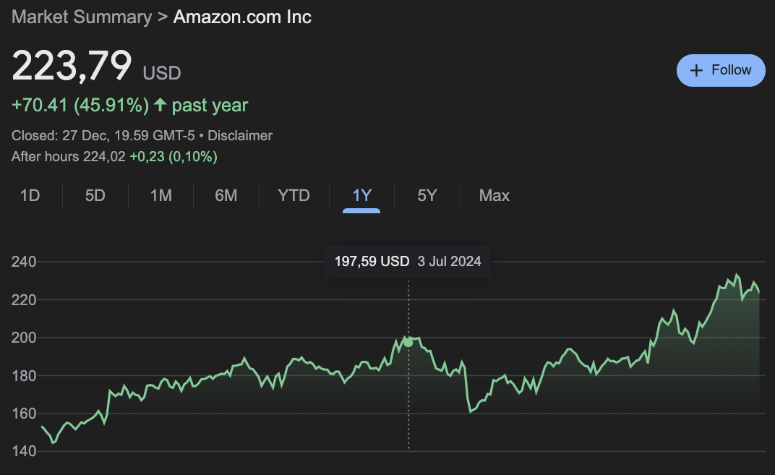Image resolution: width=775 pixels, height=475 pixels.
Task: Switch chart to 5D range
Action: pyautogui.click(x=95, y=195)
